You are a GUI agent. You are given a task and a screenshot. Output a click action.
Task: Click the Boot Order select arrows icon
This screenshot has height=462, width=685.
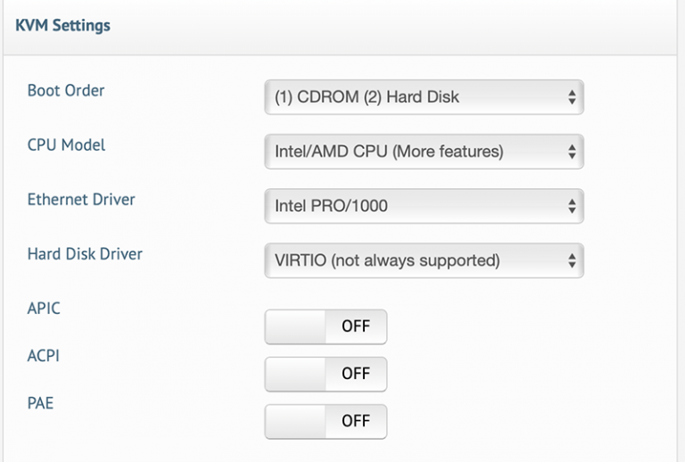click(x=572, y=97)
